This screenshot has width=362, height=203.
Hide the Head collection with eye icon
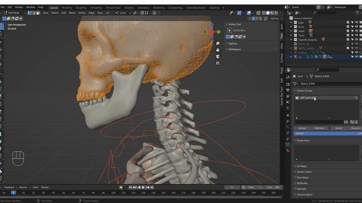(357, 31)
